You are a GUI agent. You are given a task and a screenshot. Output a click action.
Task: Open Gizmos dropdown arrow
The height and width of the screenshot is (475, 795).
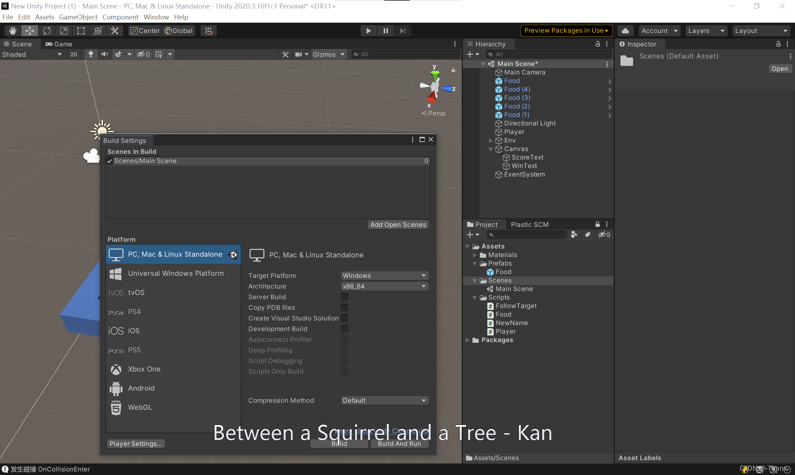[342, 54]
